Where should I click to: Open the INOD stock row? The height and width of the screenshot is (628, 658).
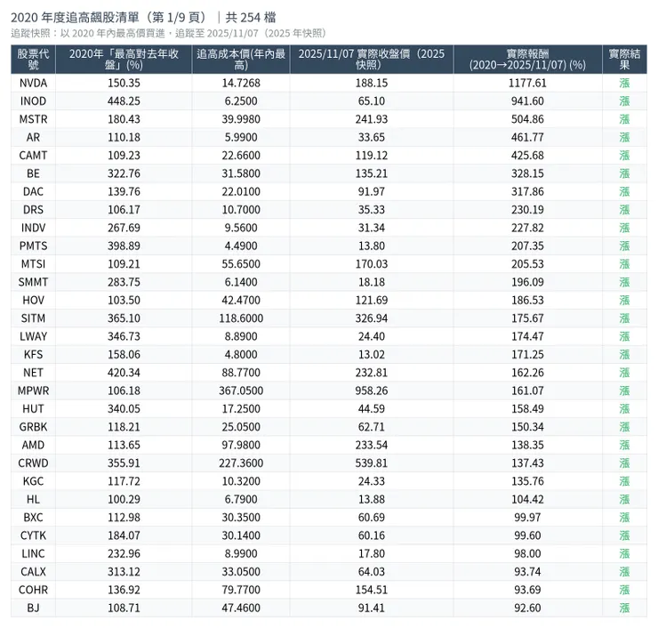coord(33,101)
